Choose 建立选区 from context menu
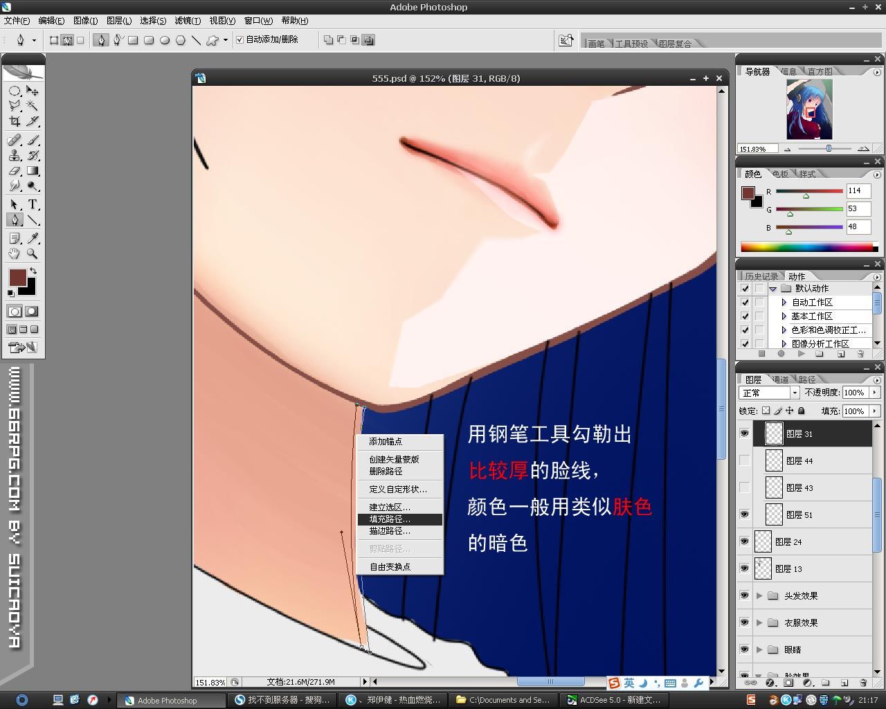This screenshot has width=886, height=709. (x=399, y=508)
